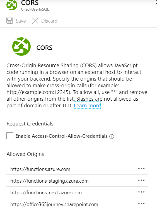Click the Discard label in toolbar
The image size is (157, 213).
[x=49, y=21]
